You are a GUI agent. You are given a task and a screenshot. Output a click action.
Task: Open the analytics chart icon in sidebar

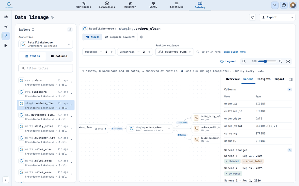(x=6, y=26)
